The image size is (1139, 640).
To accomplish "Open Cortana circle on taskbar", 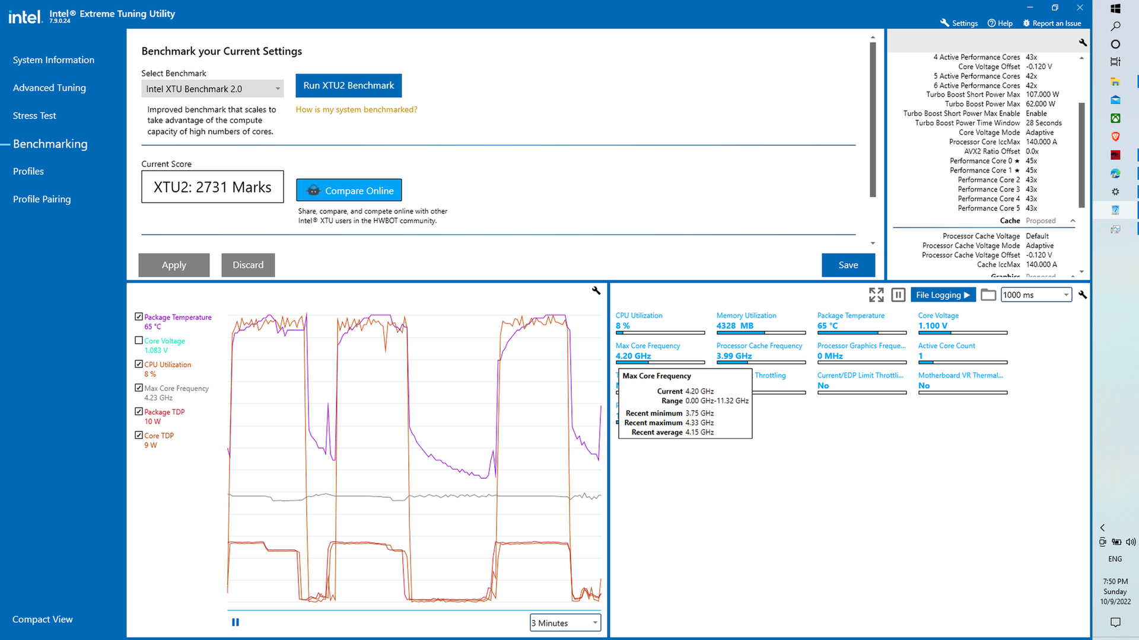I will click(1115, 44).
